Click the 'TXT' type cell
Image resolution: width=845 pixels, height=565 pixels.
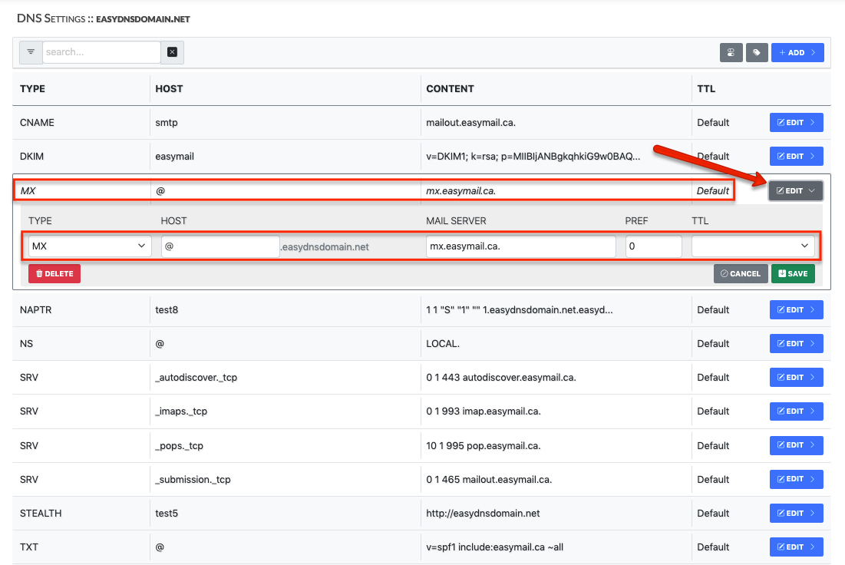tap(29, 547)
